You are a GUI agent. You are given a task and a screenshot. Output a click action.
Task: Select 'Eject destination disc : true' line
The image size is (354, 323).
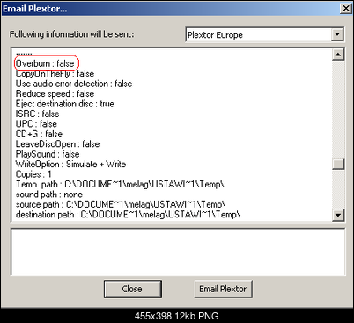coord(65,104)
